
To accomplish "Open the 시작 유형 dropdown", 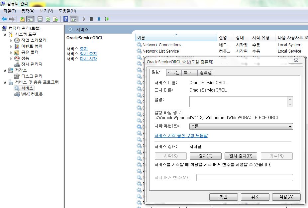I will tap(241, 126).
